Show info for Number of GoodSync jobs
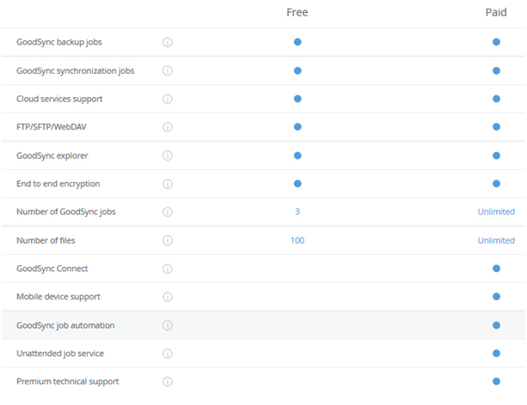Screen dimensions: 527x405 coord(168,212)
